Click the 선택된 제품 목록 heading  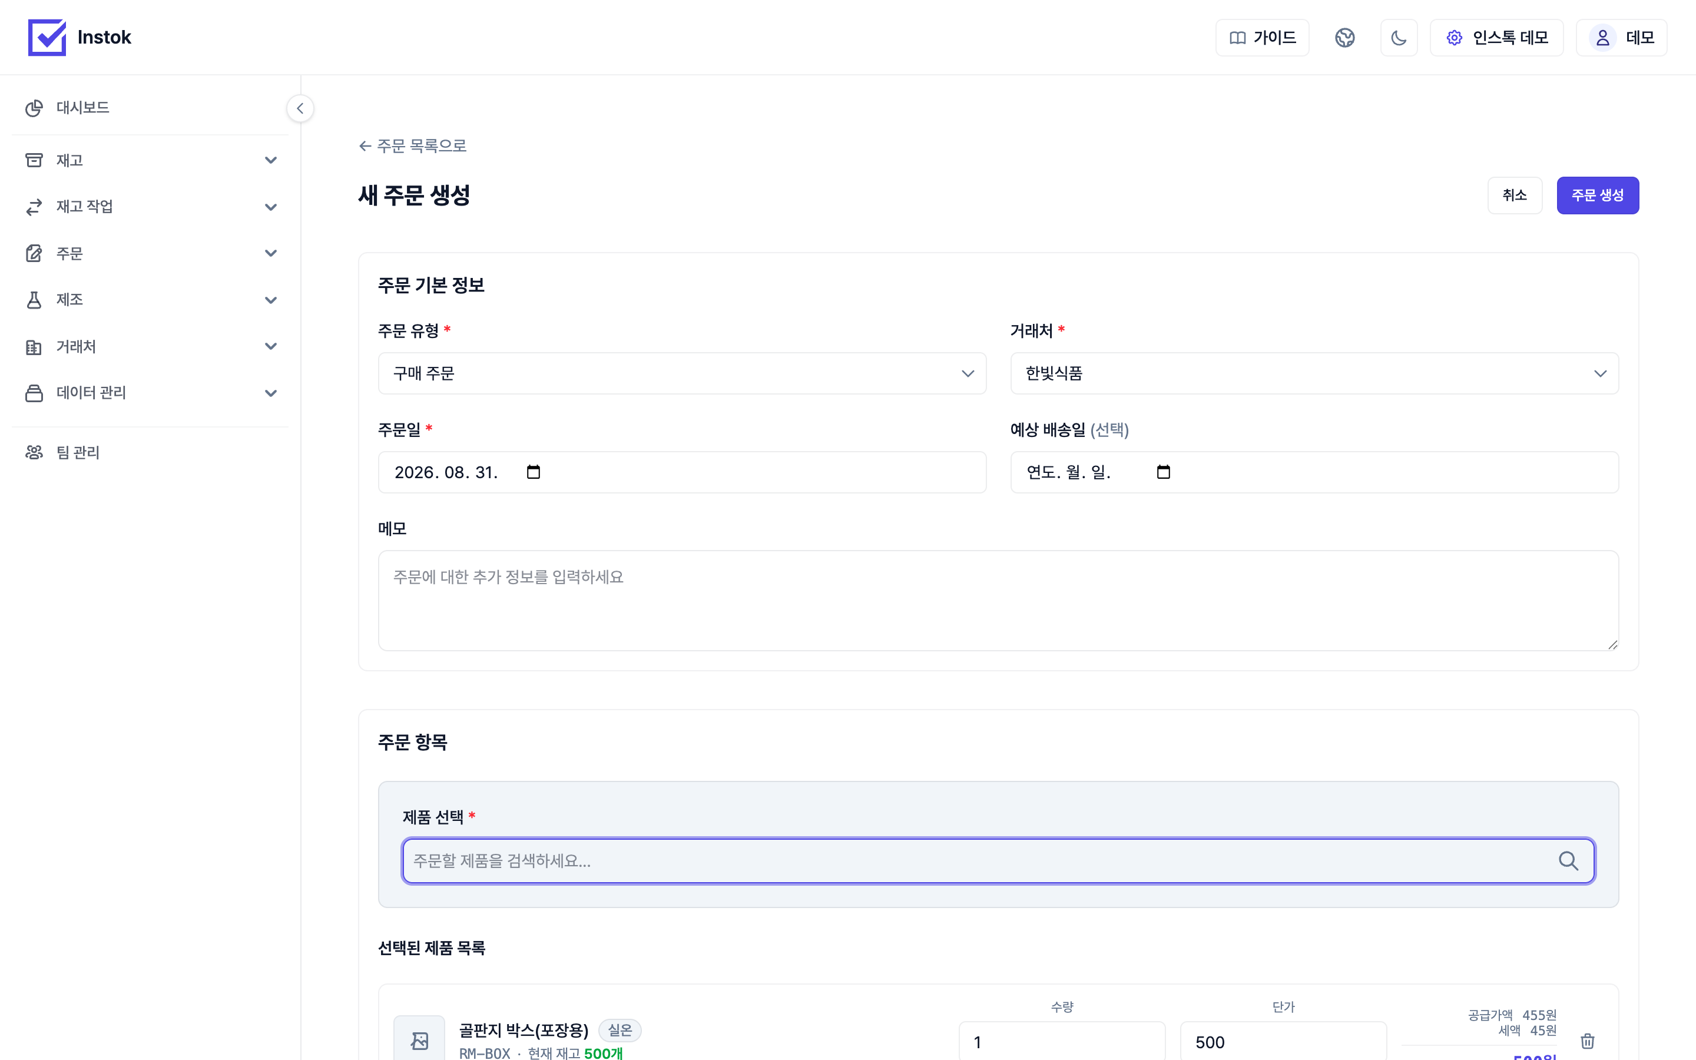click(431, 948)
